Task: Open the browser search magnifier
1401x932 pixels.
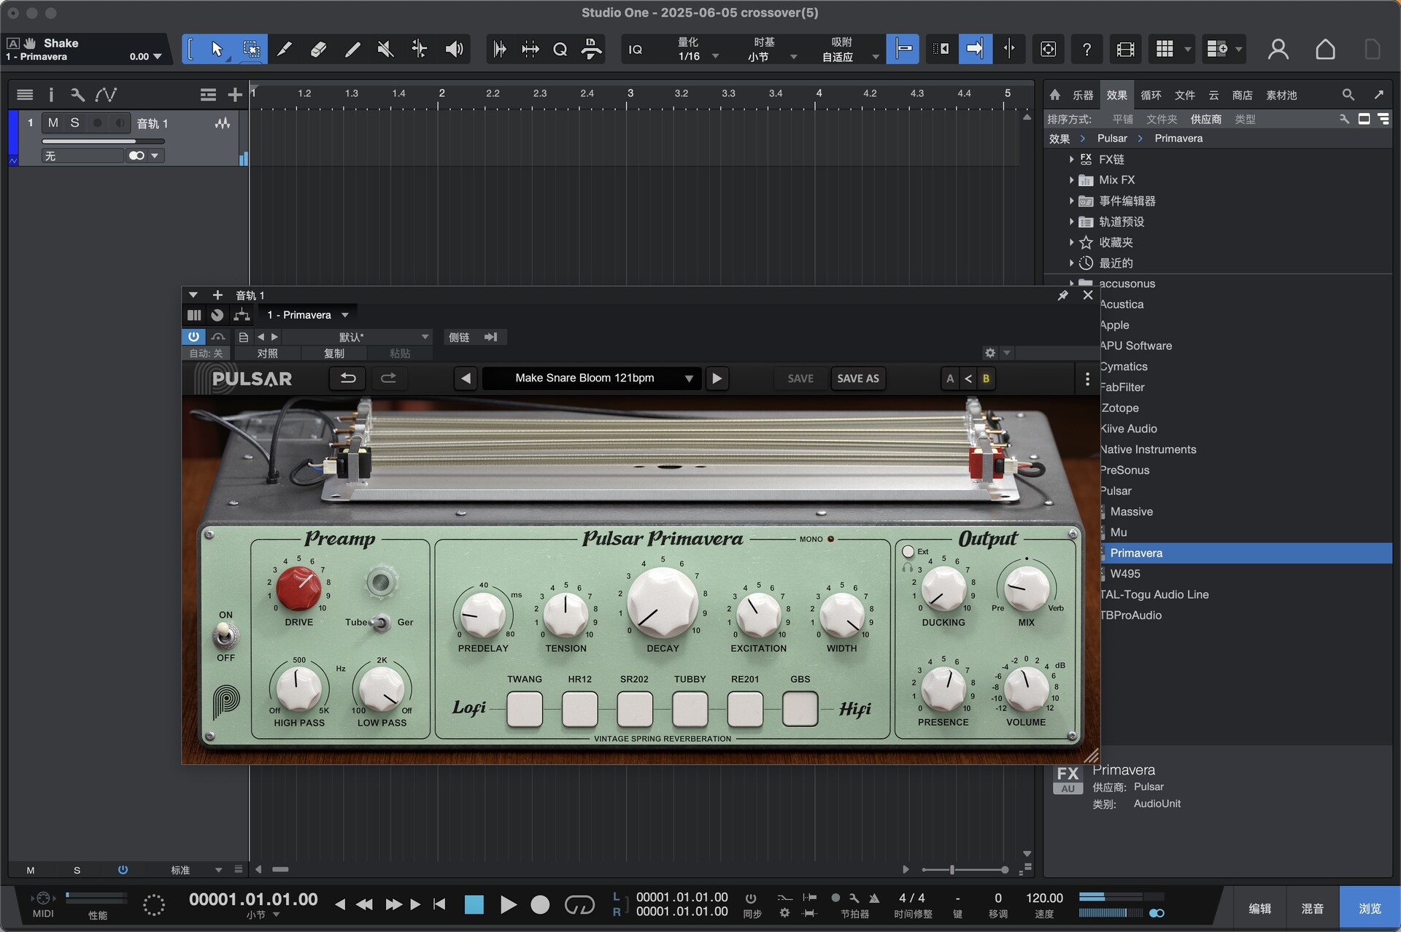Action: [x=1348, y=95]
